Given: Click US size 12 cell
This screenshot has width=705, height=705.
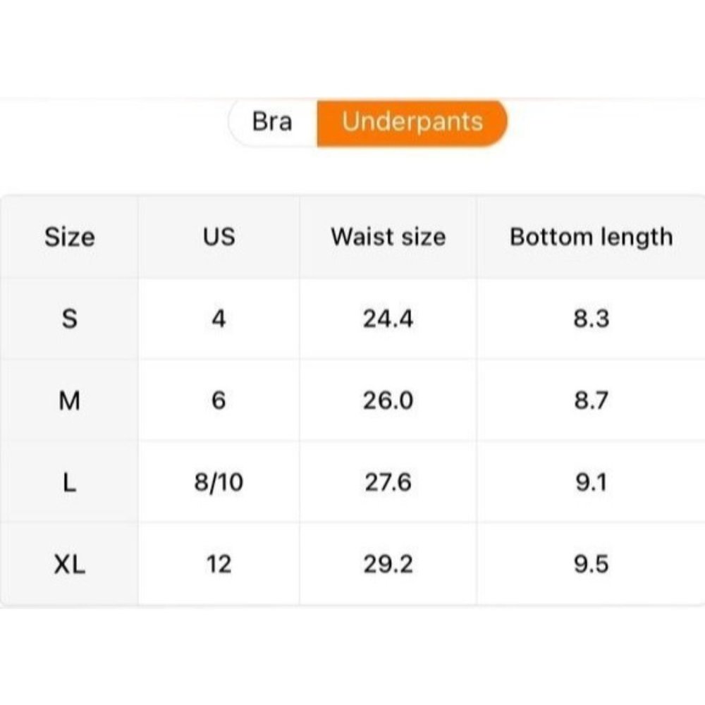Looking at the screenshot, I should click(x=219, y=565).
